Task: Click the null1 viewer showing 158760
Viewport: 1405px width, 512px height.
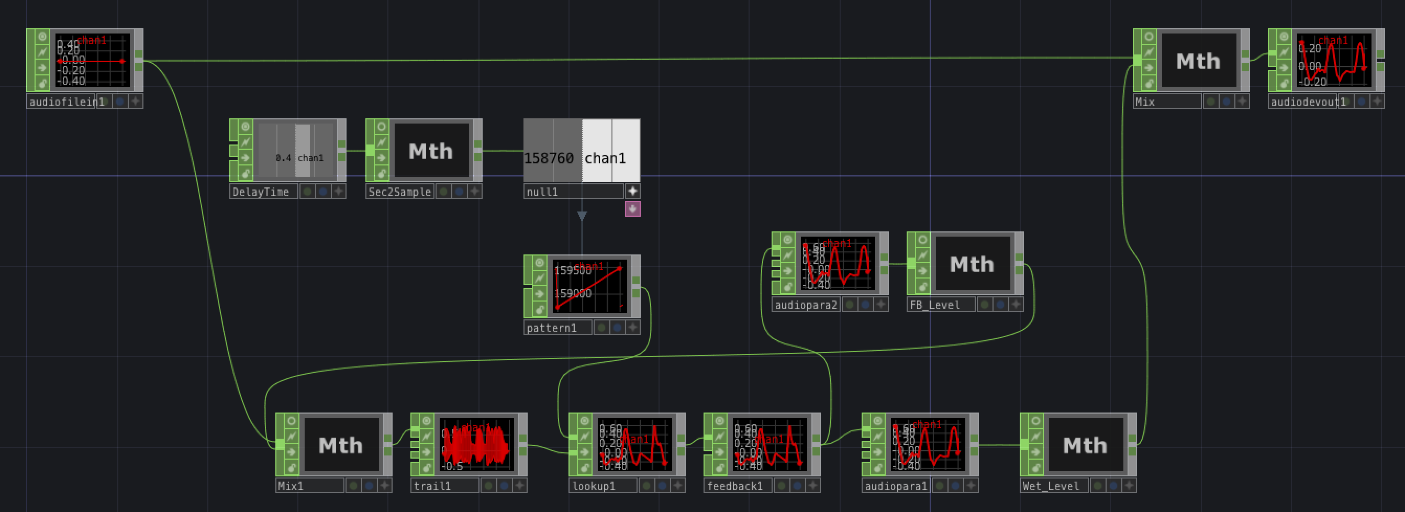Action: click(x=582, y=150)
